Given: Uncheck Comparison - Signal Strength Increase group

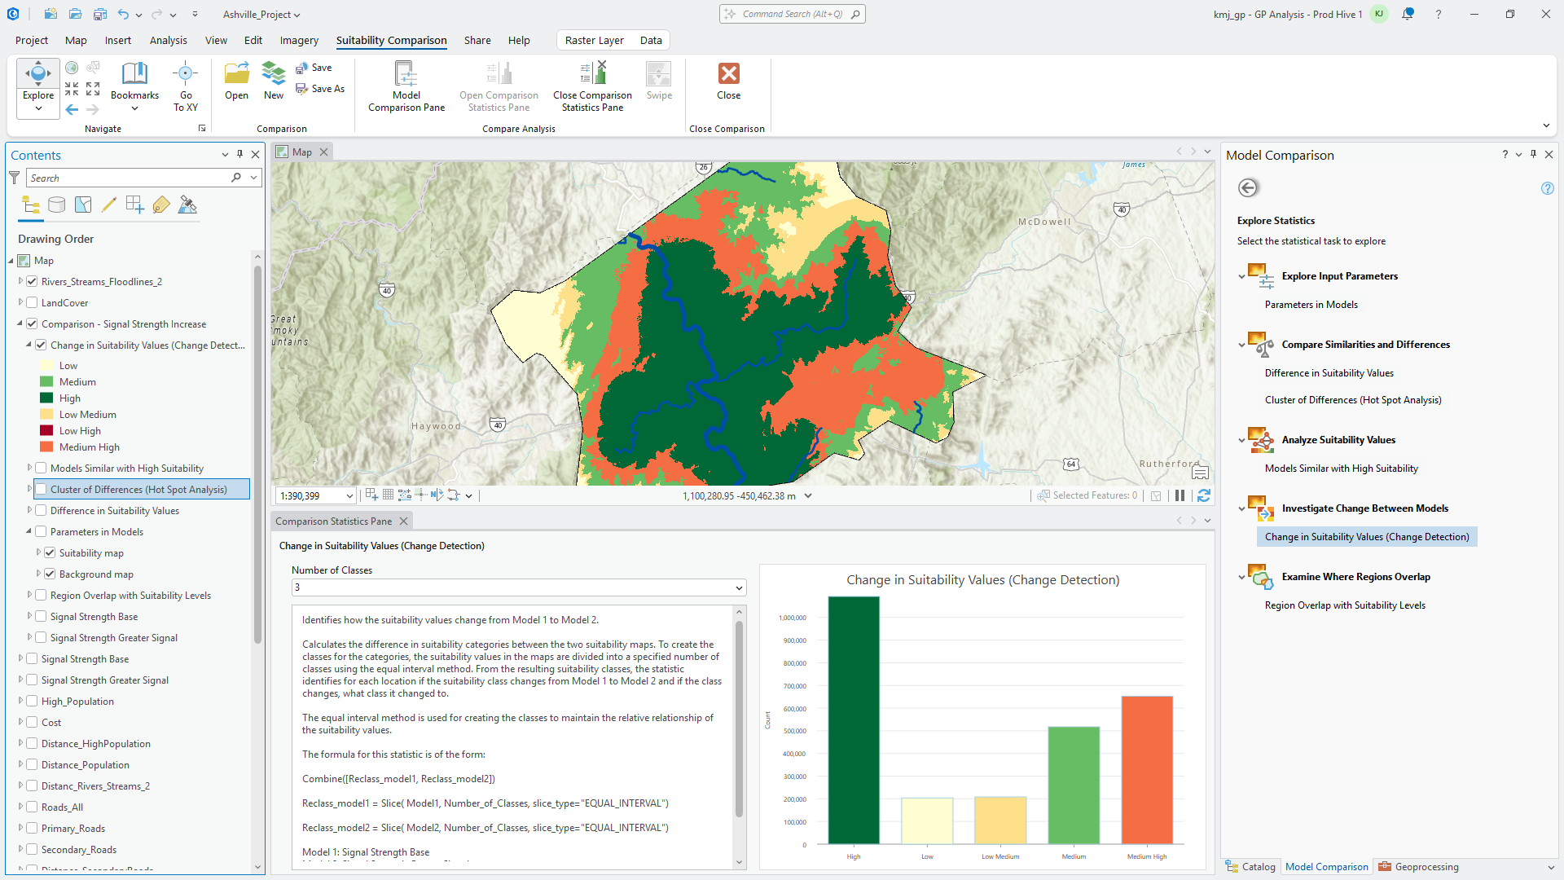Looking at the screenshot, I should 32,324.
